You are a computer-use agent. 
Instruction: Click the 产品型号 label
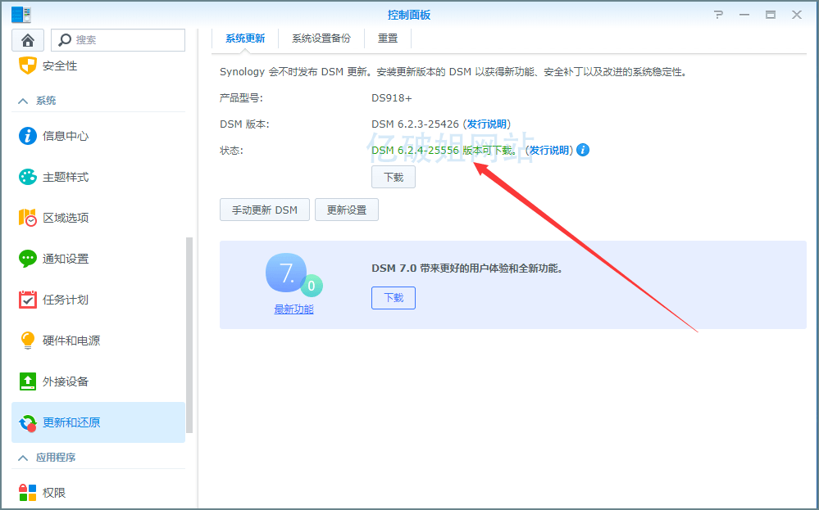241,98
